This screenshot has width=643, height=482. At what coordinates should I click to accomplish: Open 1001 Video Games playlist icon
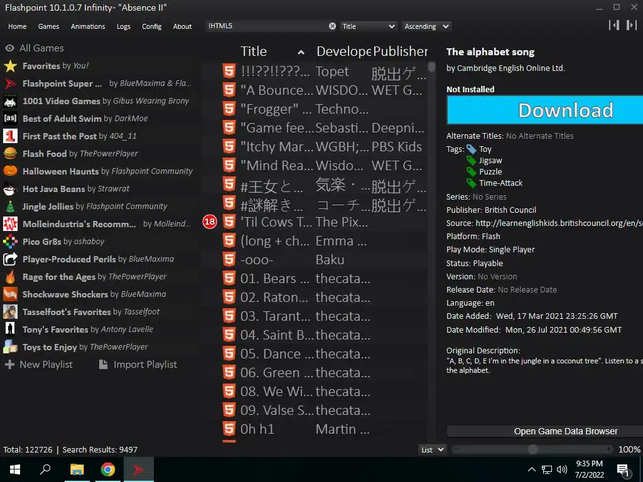tap(10, 101)
